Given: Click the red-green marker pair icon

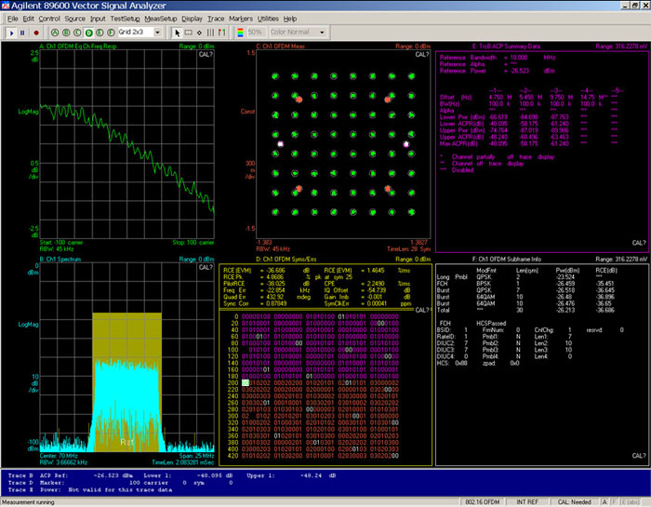Looking at the screenshot, I should (221, 33).
